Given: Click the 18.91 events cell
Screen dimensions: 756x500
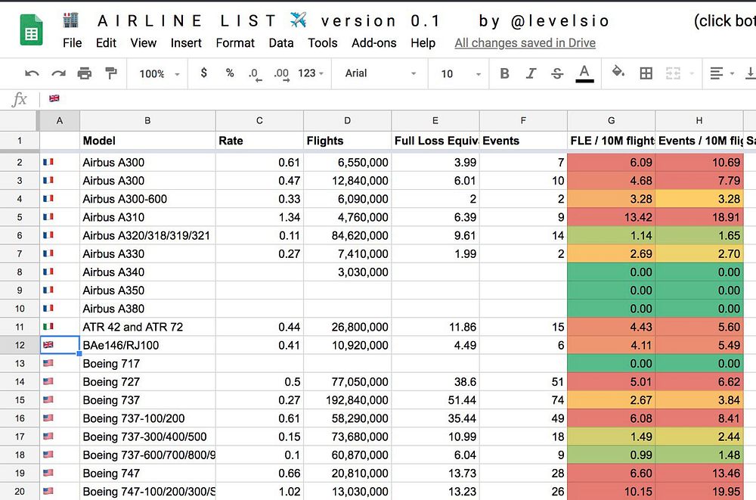Looking at the screenshot, I should pyautogui.click(x=699, y=217).
